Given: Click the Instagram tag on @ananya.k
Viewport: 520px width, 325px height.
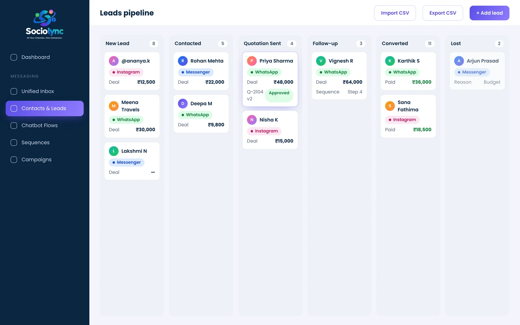Looking at the screenshot, I should [126, 72].
